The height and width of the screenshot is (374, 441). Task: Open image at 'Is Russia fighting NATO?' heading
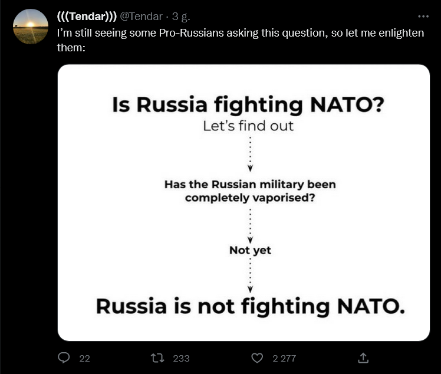point(248,104)
